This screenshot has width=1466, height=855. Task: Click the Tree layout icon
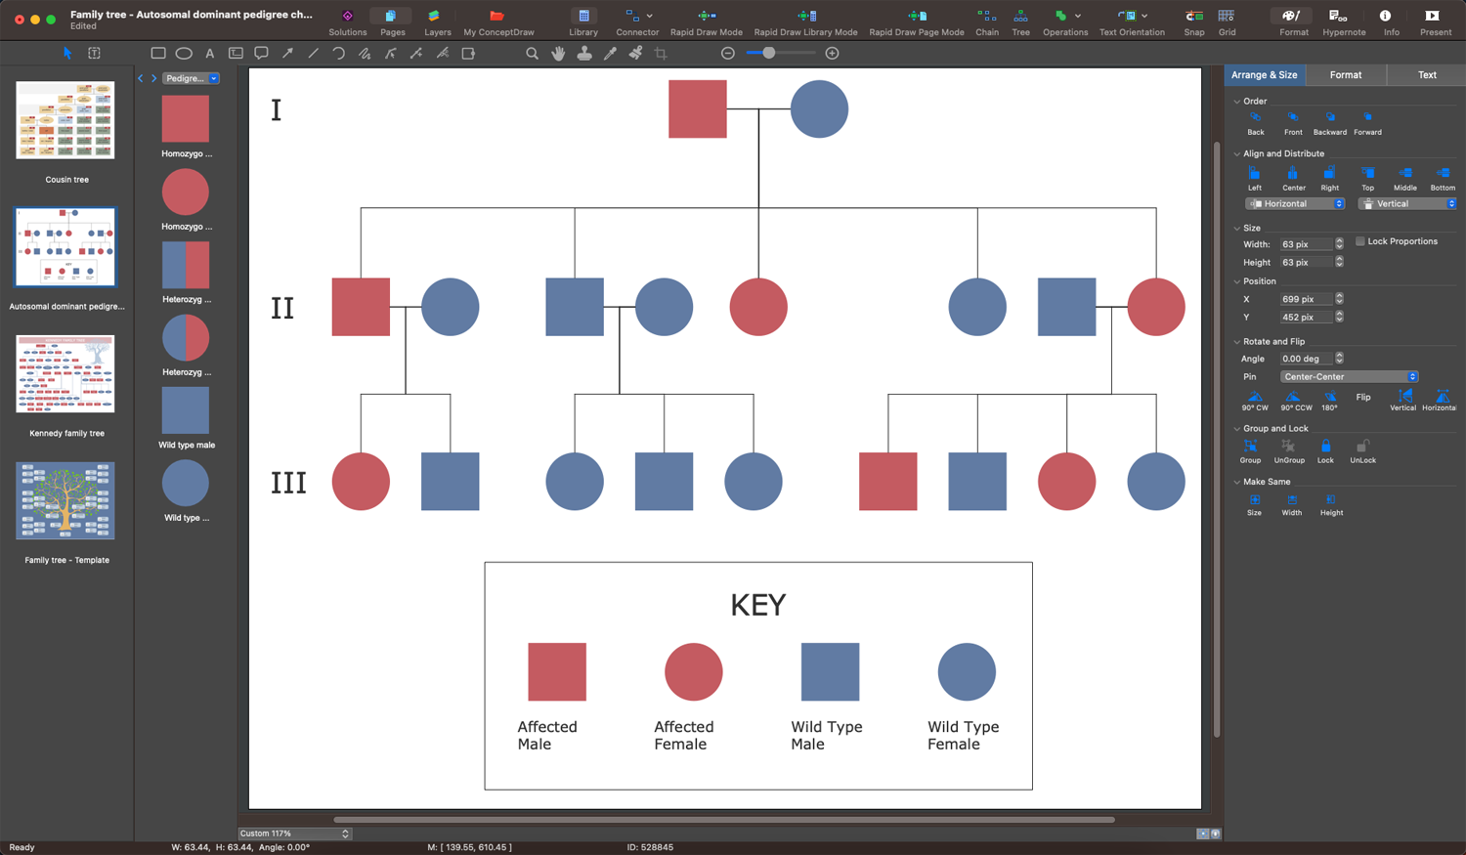(1020, 22)
